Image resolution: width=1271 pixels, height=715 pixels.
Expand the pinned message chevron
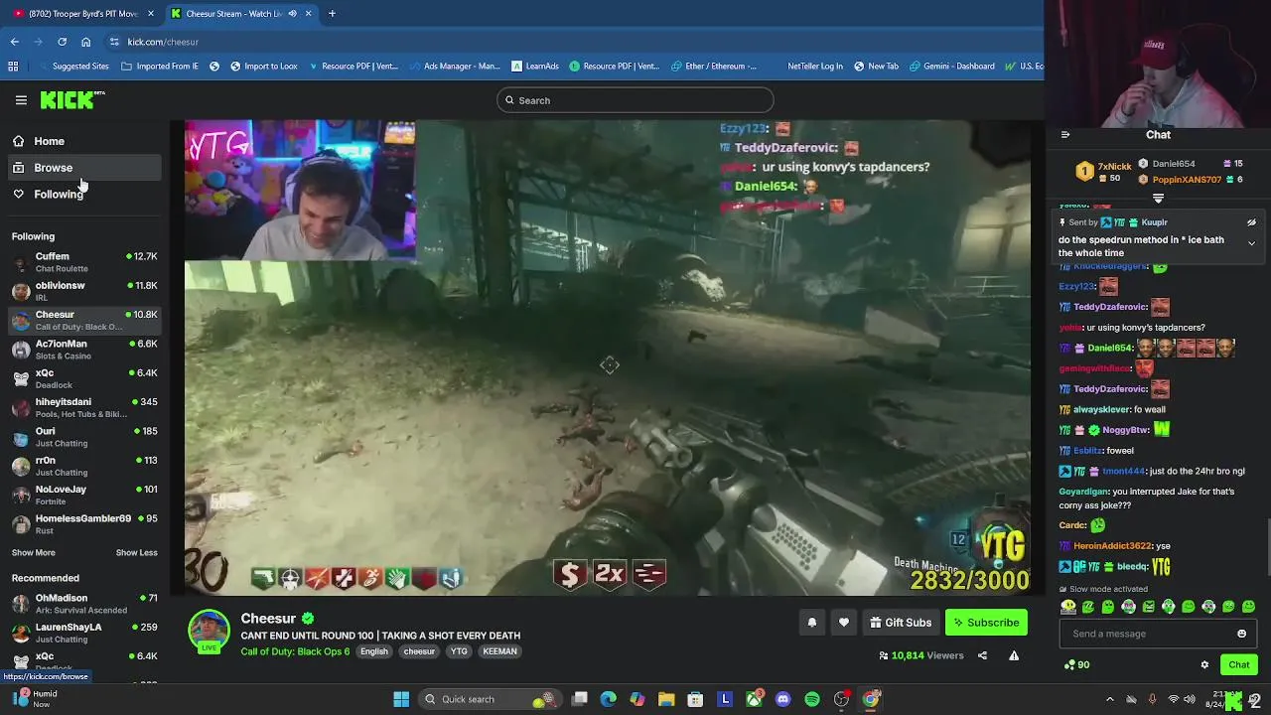tap(1251, 243)
